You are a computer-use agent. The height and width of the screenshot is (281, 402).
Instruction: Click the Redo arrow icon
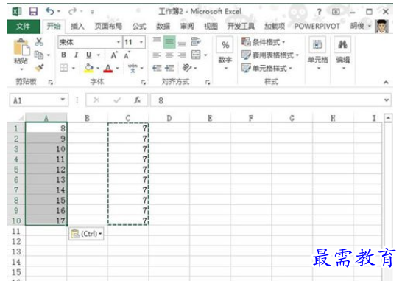coord(73,11)
